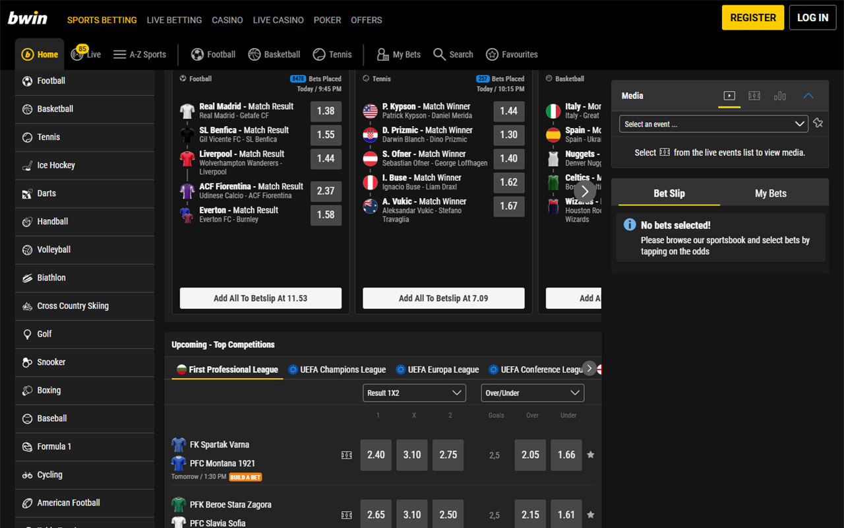This screenshot has height=528, width=844.
Task: Go to Poker in top menu
Action: coord(328,20)
